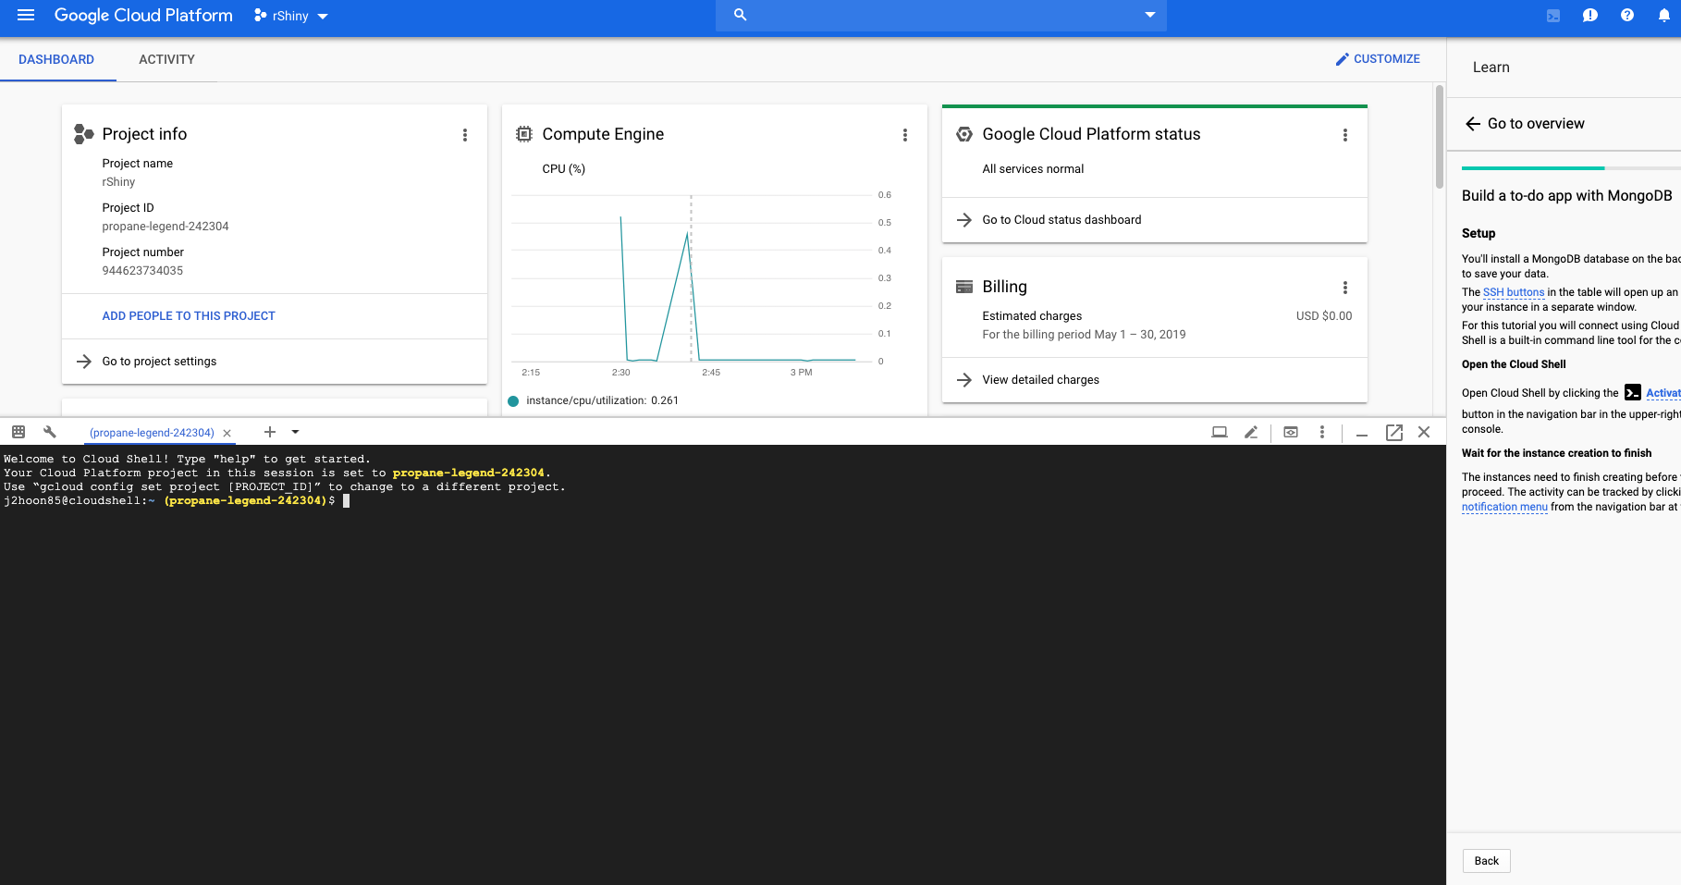
Task: Click the notification menu tutorial link
Action: click(x=1504, y=507)
